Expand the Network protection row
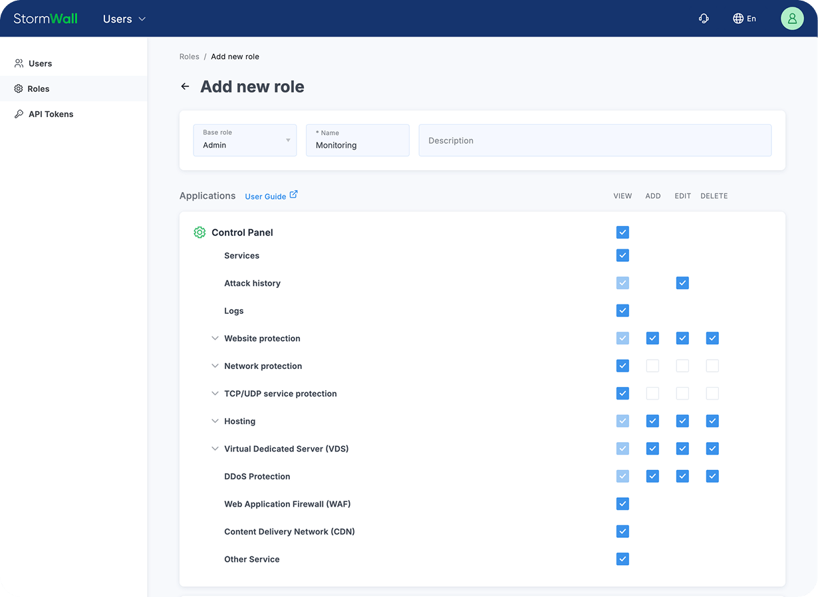The image size is (818, 597). click(x=215, y=366)
